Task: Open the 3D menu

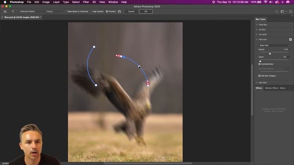Action: (x=94, y=2)
